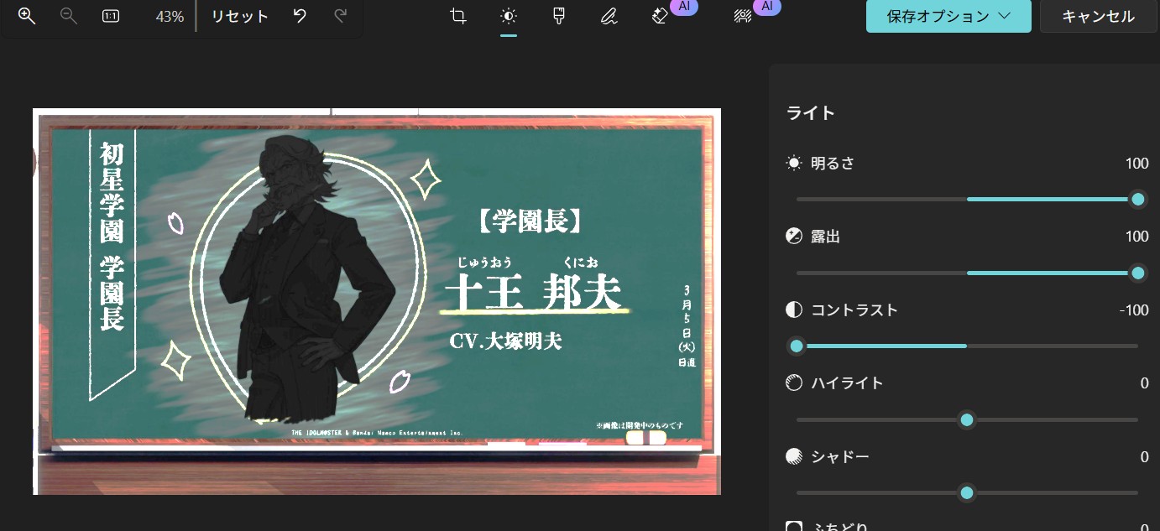Show image at actual size 1:1
The width and height of the screenshot is (1160, 531).
click(x=111, y=16)
